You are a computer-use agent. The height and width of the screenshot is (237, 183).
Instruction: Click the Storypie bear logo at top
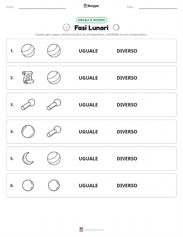(85, 6)
